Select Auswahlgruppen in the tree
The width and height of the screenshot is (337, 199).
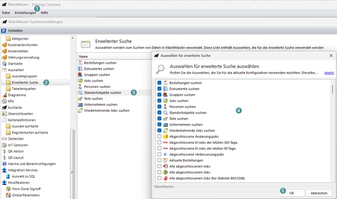(x=25, y=76)
